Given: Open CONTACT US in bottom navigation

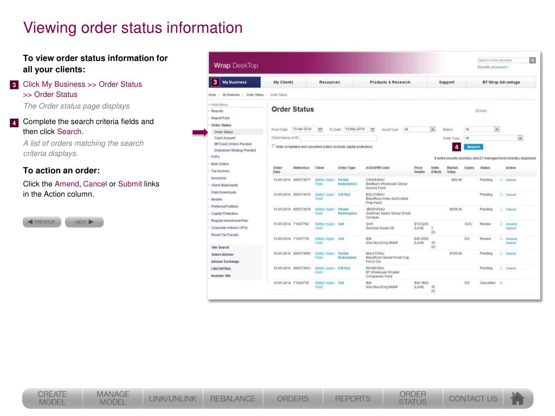Looking at the screenshot, I should pyautogui.click(x=473, y=398).
